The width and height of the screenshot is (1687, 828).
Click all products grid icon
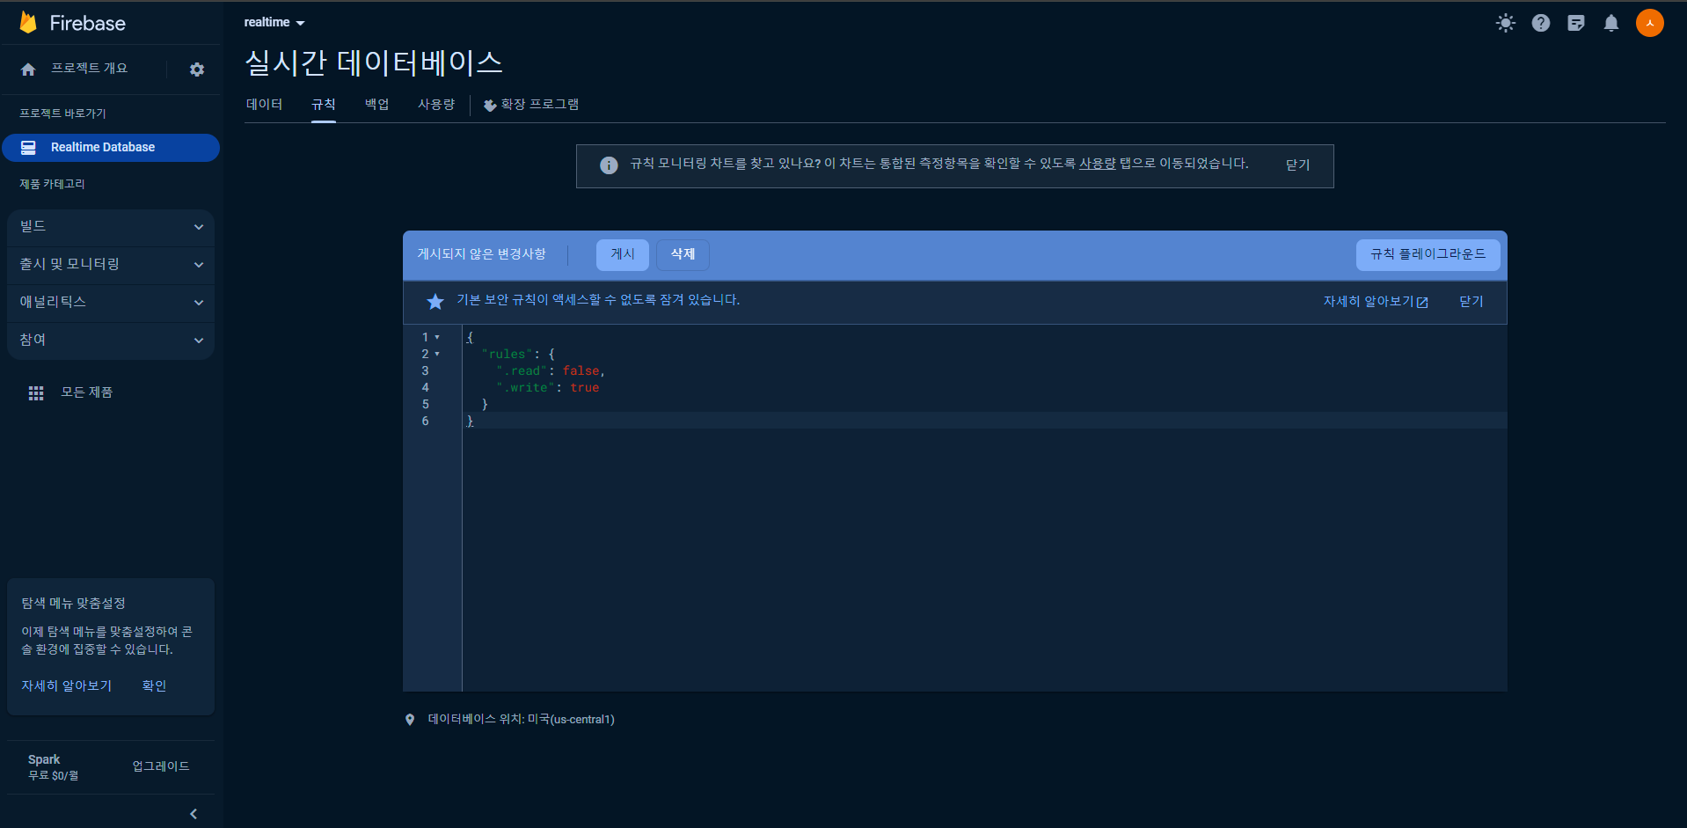click(36, 393)
